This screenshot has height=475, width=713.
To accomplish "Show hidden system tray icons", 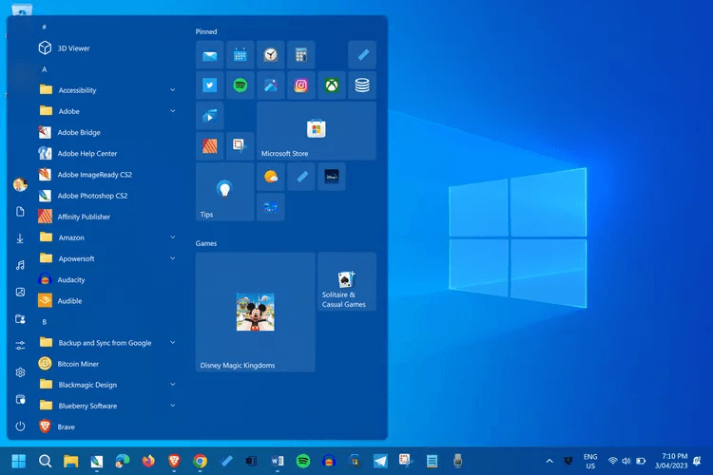I will coord(549,461).
